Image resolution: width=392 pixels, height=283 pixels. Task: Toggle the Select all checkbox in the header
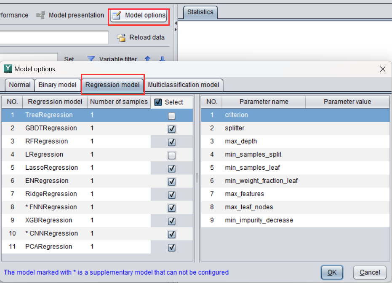click(x=158, y=102)
